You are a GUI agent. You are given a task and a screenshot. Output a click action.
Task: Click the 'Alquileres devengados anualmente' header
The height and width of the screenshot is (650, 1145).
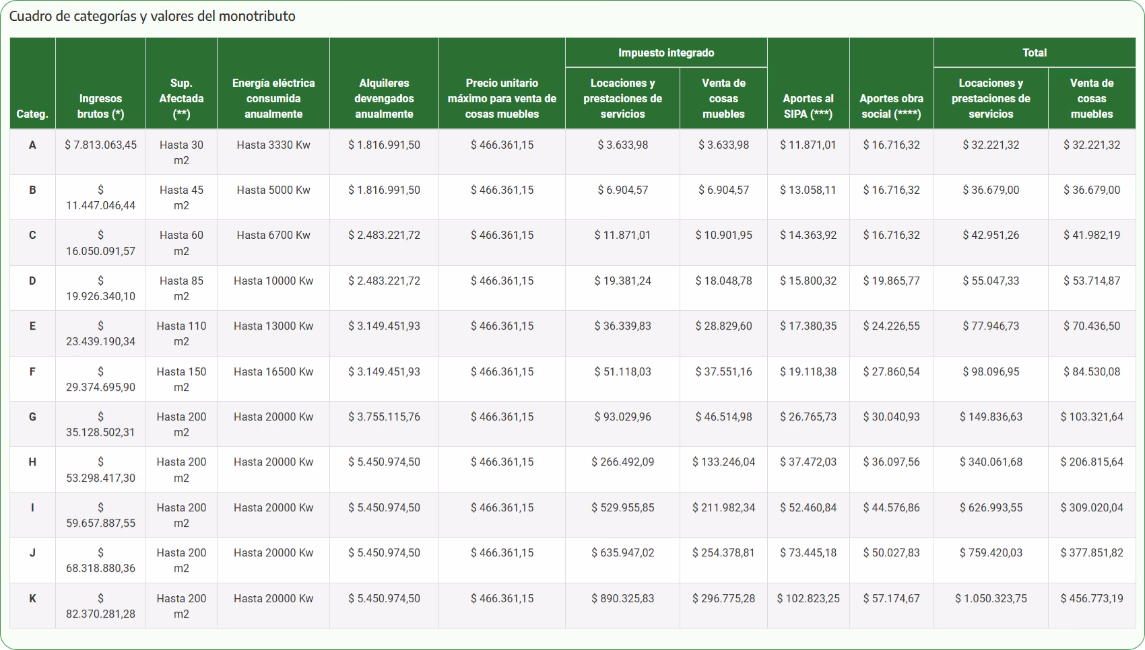pyautogui.click(x=384, y=98)
